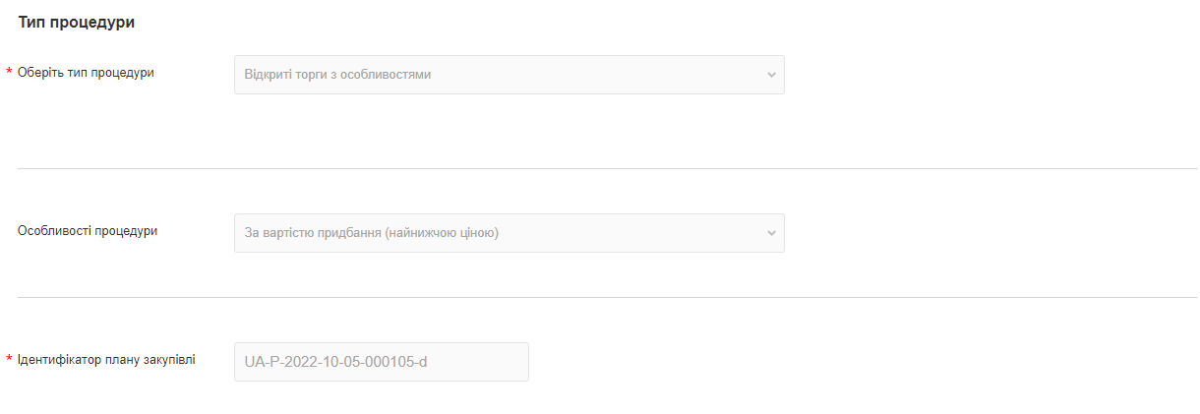Select the 'Відкриті торги з особливостями' text
The image size is (1200, 414).
pos(337,75)
